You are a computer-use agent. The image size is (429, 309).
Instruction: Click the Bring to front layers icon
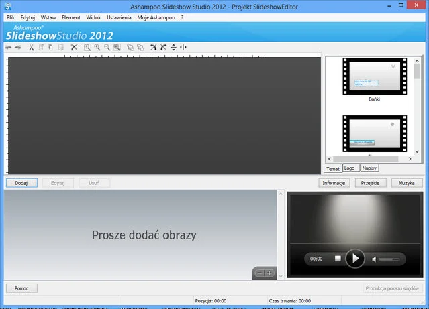point(130,48)
